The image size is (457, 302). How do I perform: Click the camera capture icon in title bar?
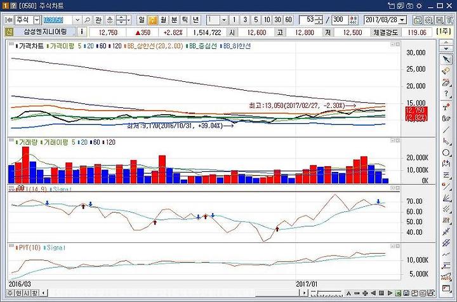click(410, 6)
